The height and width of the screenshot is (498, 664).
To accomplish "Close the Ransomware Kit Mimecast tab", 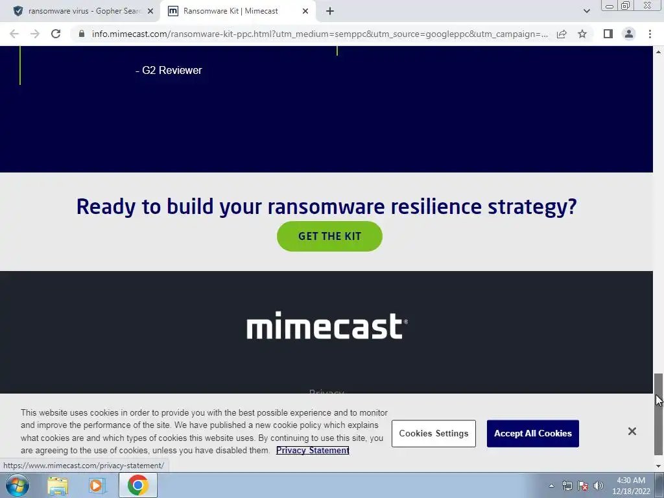I will 305,12.
